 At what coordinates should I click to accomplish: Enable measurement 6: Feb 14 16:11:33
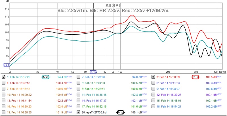(x=153, y=83)
